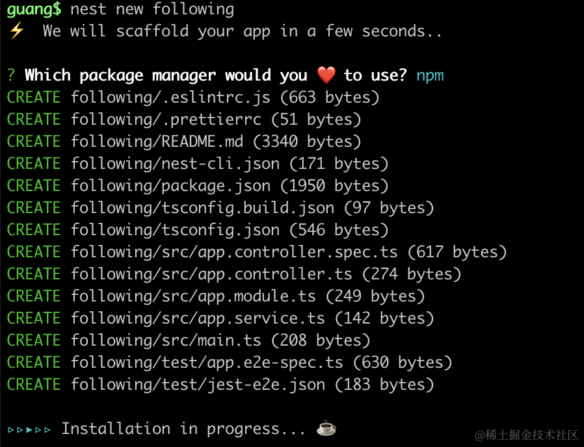Click the lightning bolt emoji
Screen dimensions: 584x447
pos(16,31)
